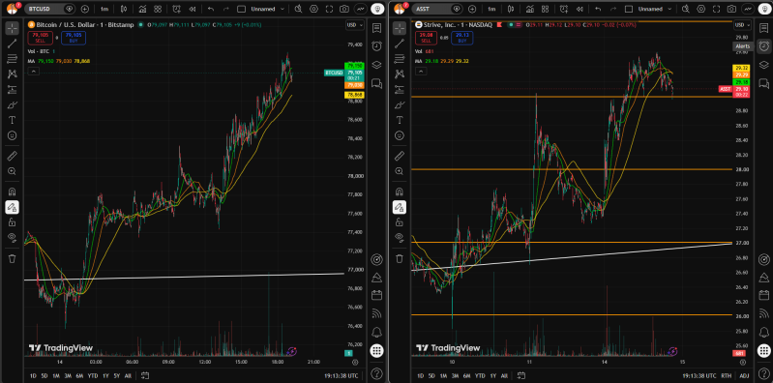Viewport: 773px width, 383px height.
Task: Select Text tool in BTCUSD drawing toolbar
Action: coord(13,120)
